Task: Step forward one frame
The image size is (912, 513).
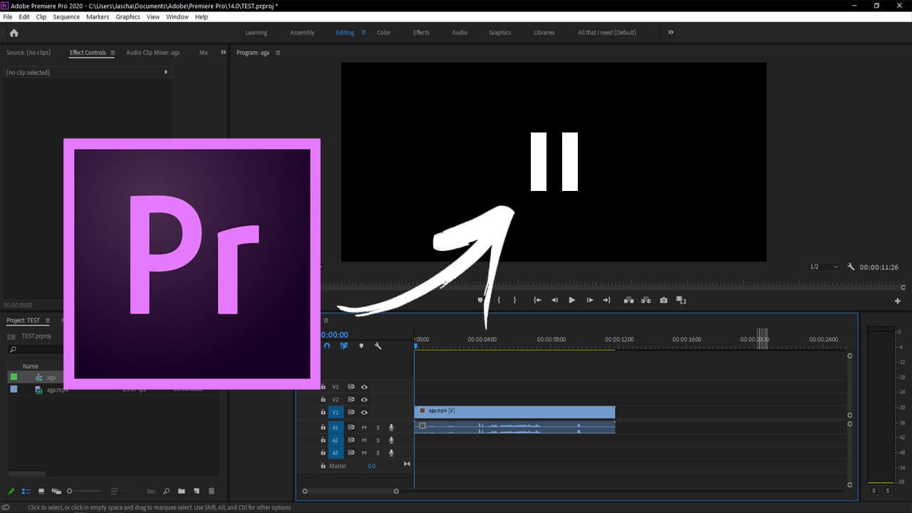Action: point(589,301)
